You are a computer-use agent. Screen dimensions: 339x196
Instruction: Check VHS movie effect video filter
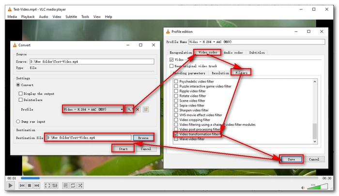pyautogui.click(x=176, y=115)
